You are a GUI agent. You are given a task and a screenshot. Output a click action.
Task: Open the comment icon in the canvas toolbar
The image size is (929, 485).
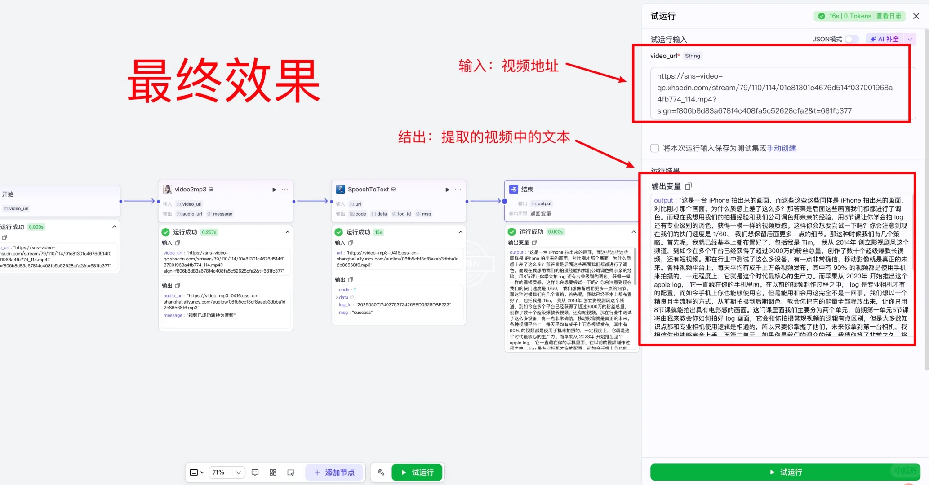pyautogui.click(x=255, y=472)
